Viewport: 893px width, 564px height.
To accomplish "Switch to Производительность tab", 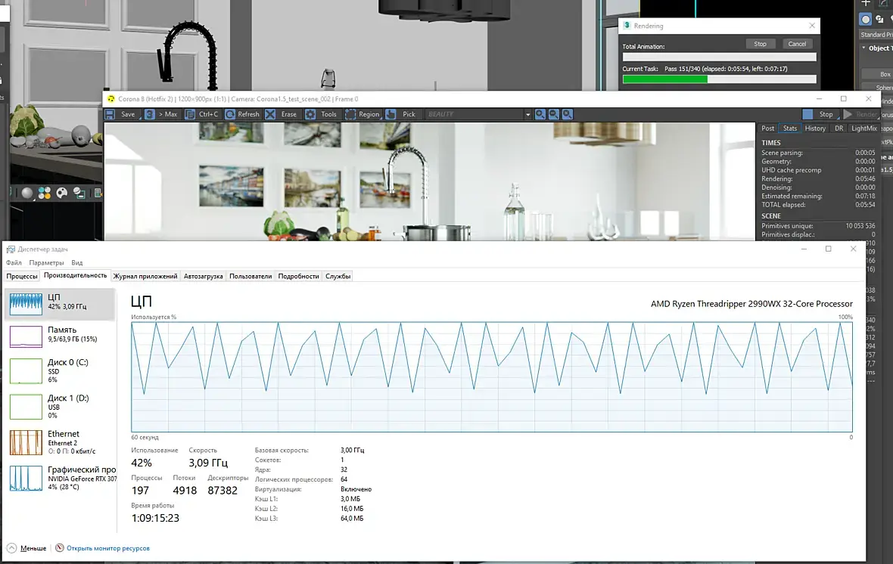I will point(75,275).
